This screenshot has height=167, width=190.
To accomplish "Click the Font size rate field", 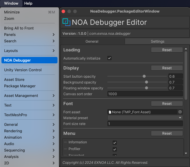I will pyautogui.click(x=145, y=123).
